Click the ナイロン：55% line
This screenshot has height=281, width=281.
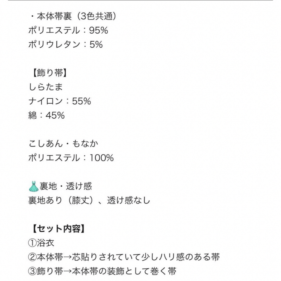[x=60, y=101]
